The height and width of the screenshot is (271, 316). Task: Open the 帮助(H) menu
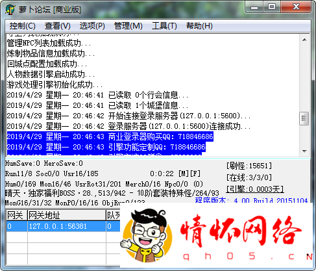tap(199, 26)
